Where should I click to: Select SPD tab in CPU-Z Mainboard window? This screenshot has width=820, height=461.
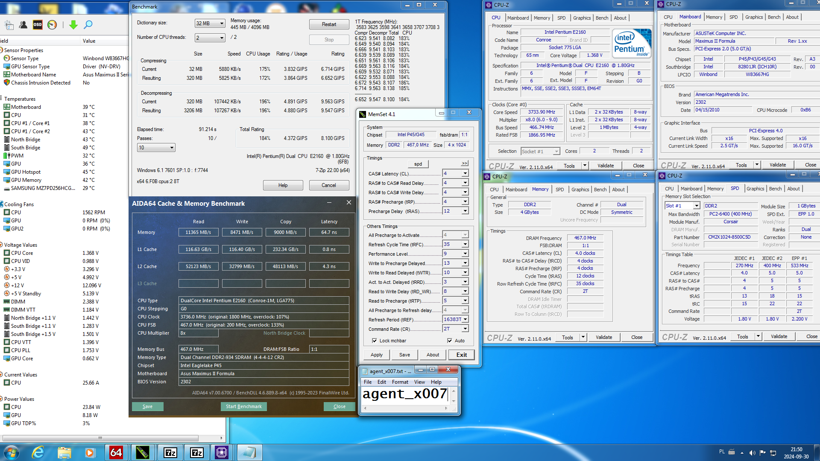tap(733, 17)
